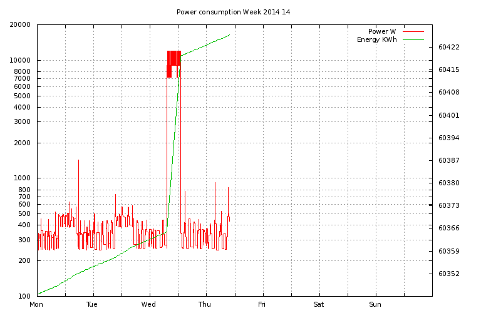Click the '60408' right axis value

[449, 92]
